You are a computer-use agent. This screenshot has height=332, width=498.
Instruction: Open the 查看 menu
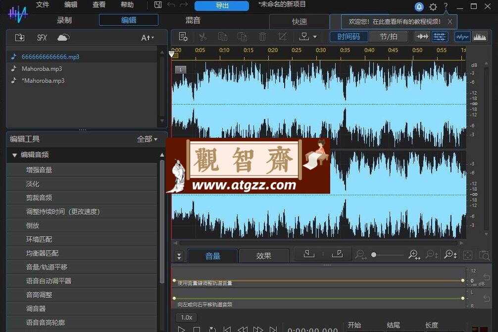click(99, 4)
